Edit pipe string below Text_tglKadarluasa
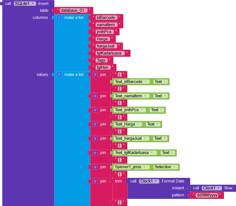236x206 pixels. [119, 160]
